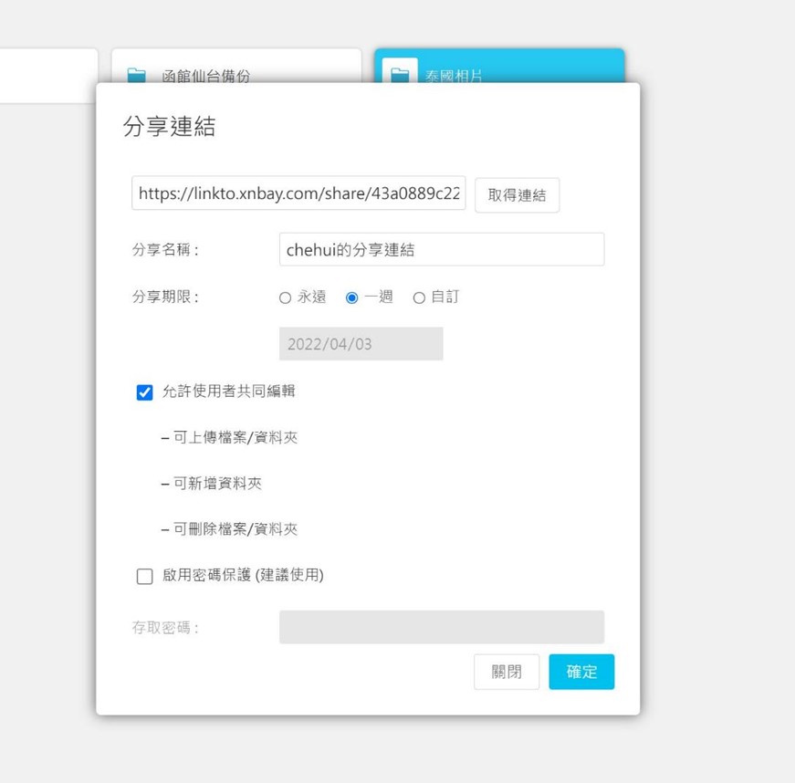Click the 存取密碼 password field
795x783 pixels.
point(441,627)
